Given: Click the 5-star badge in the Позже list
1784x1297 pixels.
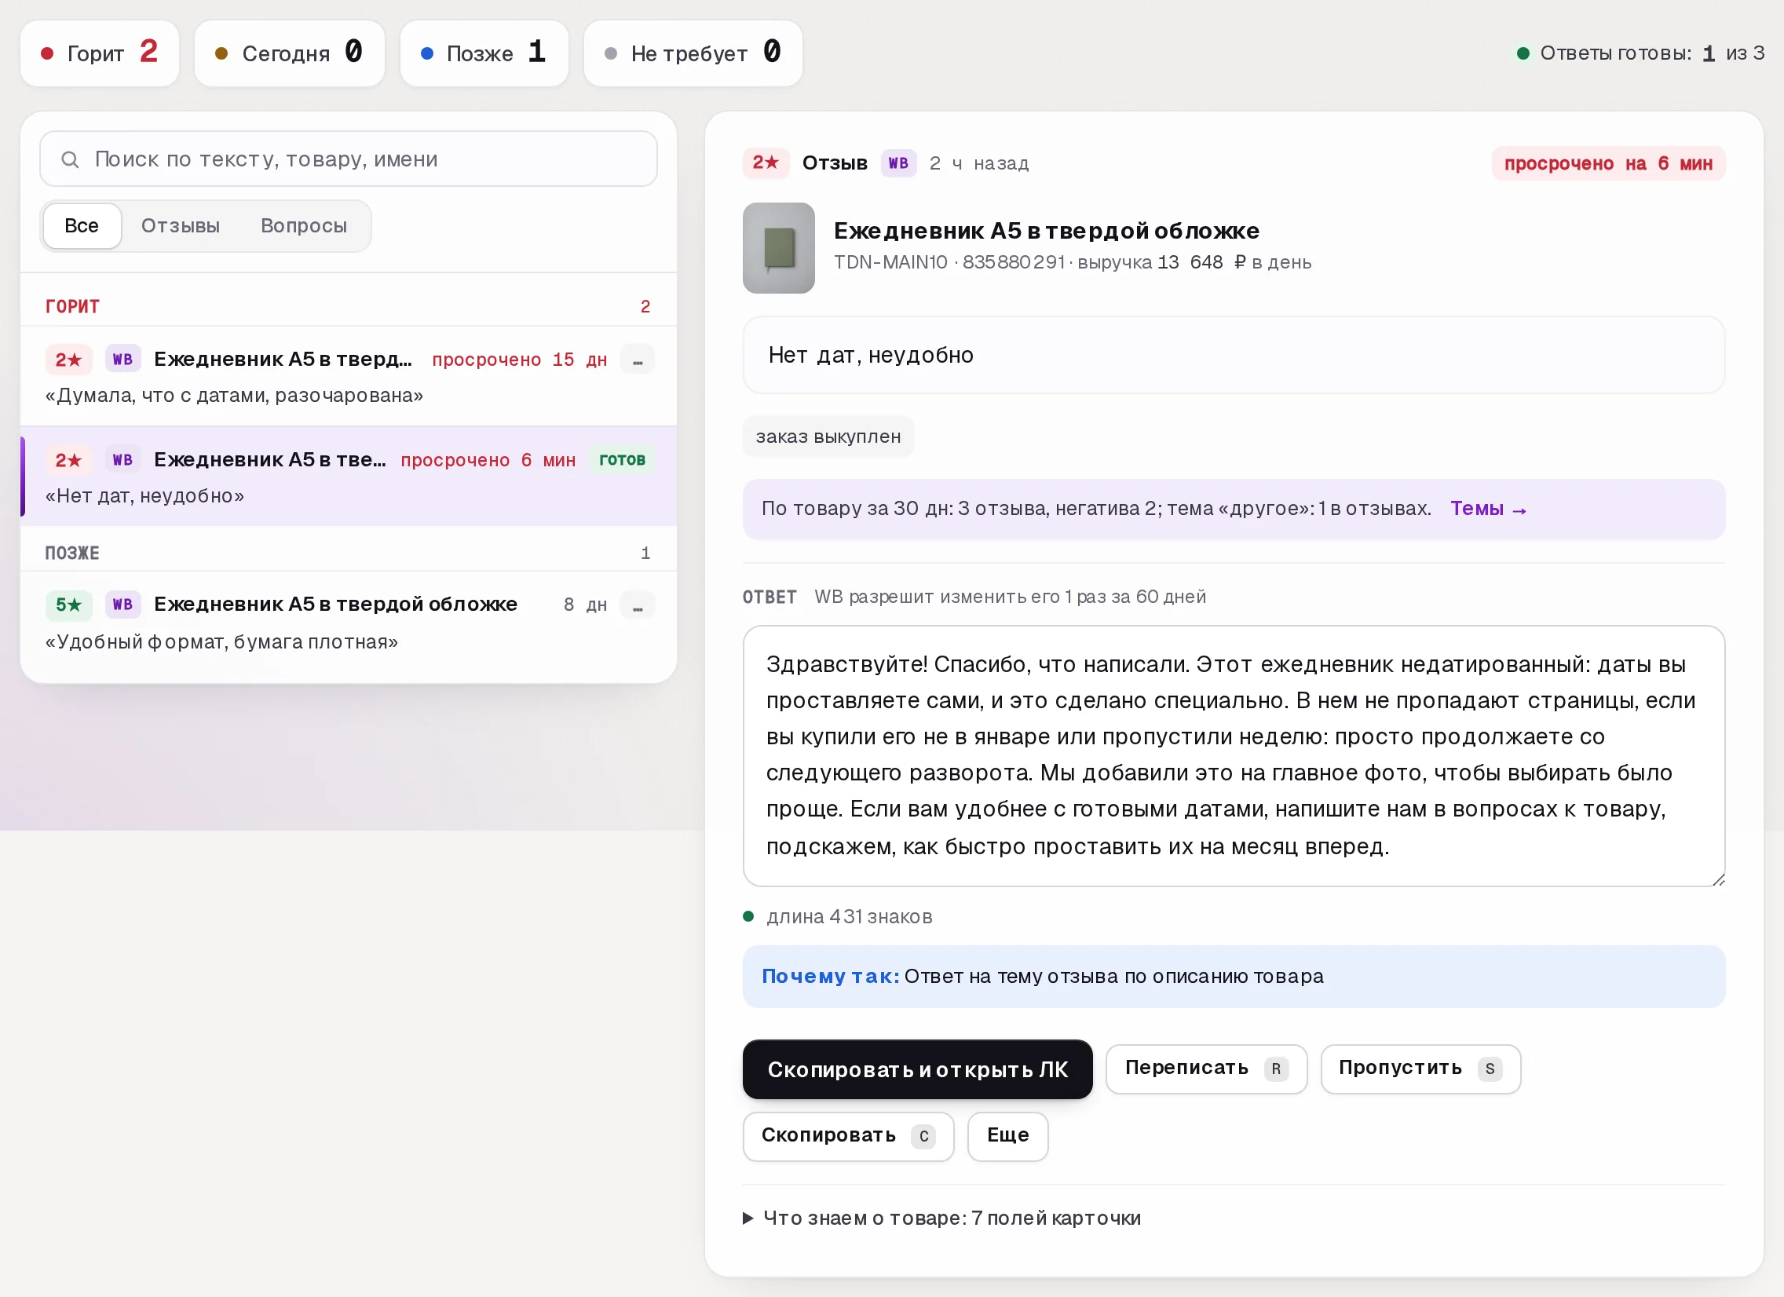Looking at the screenshot, I should [68, 605].
